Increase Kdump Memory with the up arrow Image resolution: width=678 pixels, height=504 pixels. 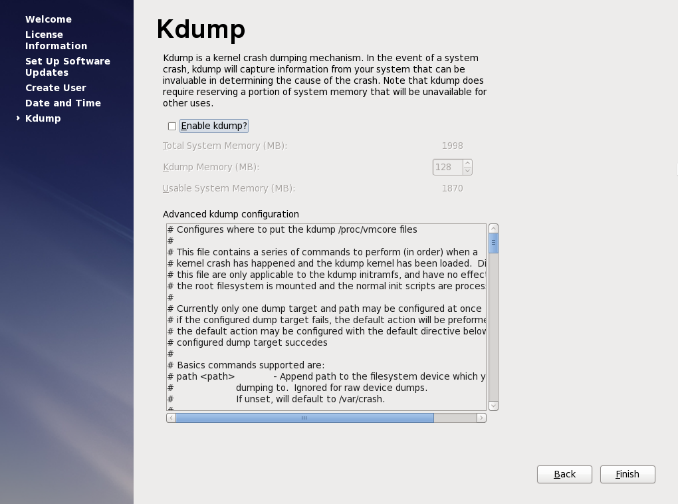(467, 164)
